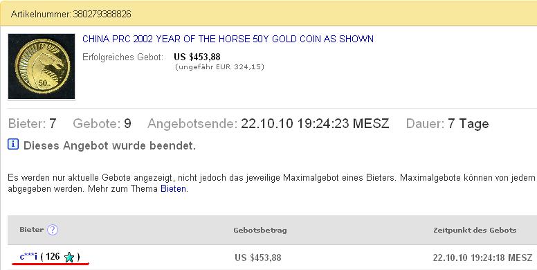Click the article number 380279388826

pos(102,14)
